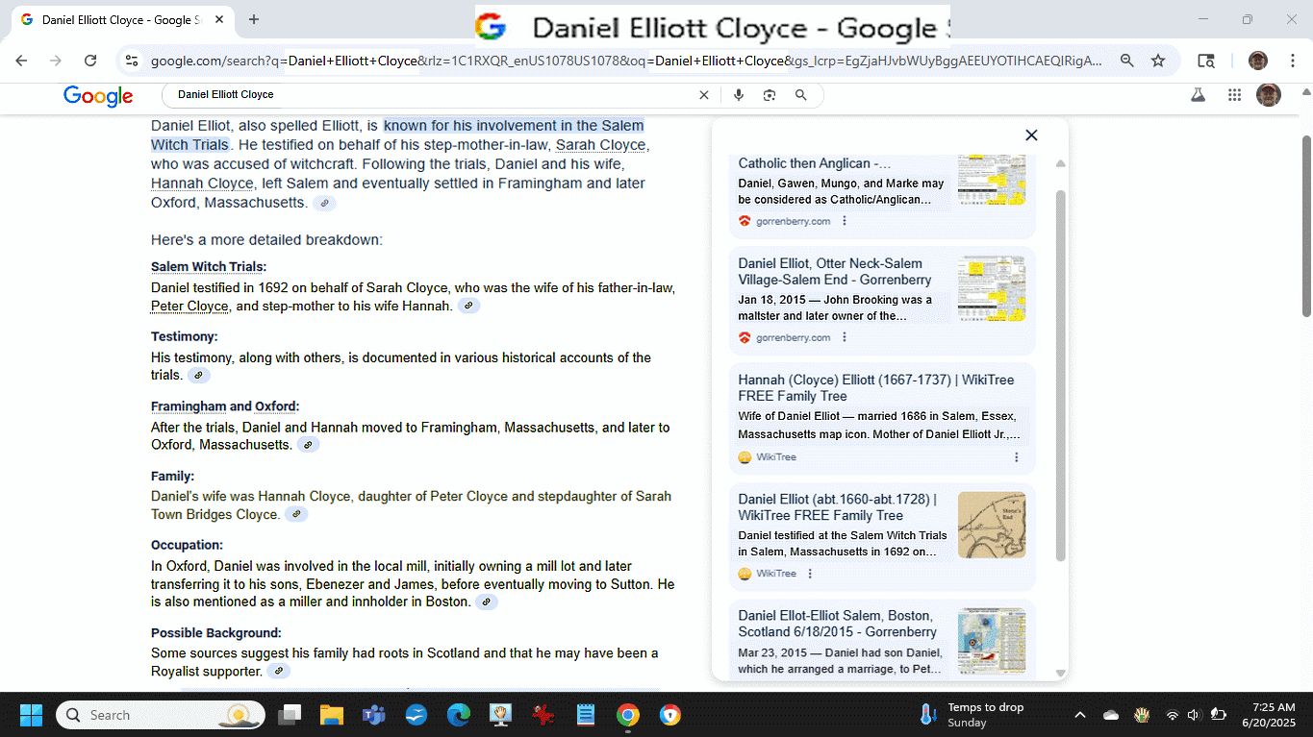1313x737 pixels.
Task: Open options for Catholic then Anglican gorrenberry result
Action: pos(845,221)
